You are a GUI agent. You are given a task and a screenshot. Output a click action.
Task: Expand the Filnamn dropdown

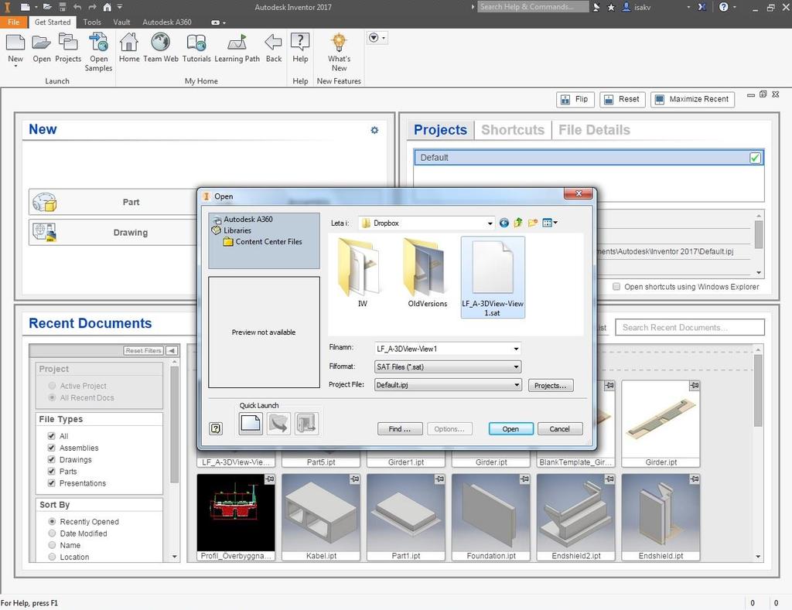[x=516, y=349]
